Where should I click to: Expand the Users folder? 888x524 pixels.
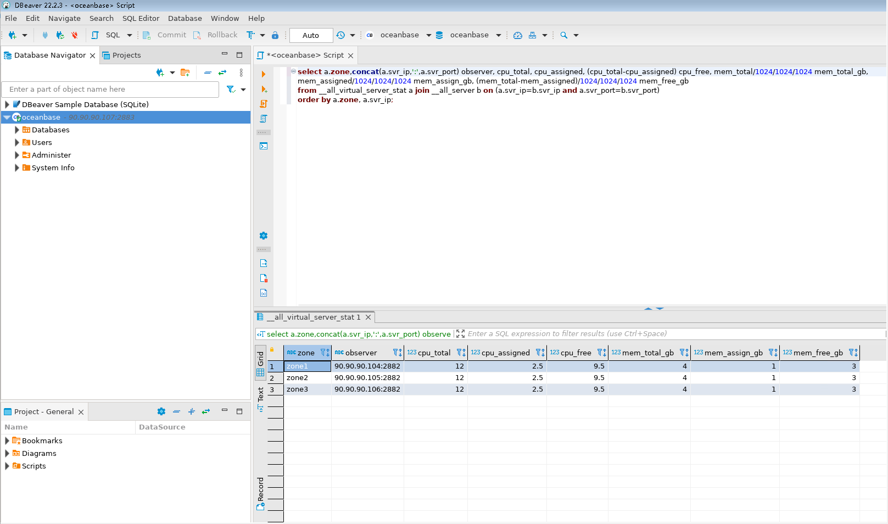point(17,142)
